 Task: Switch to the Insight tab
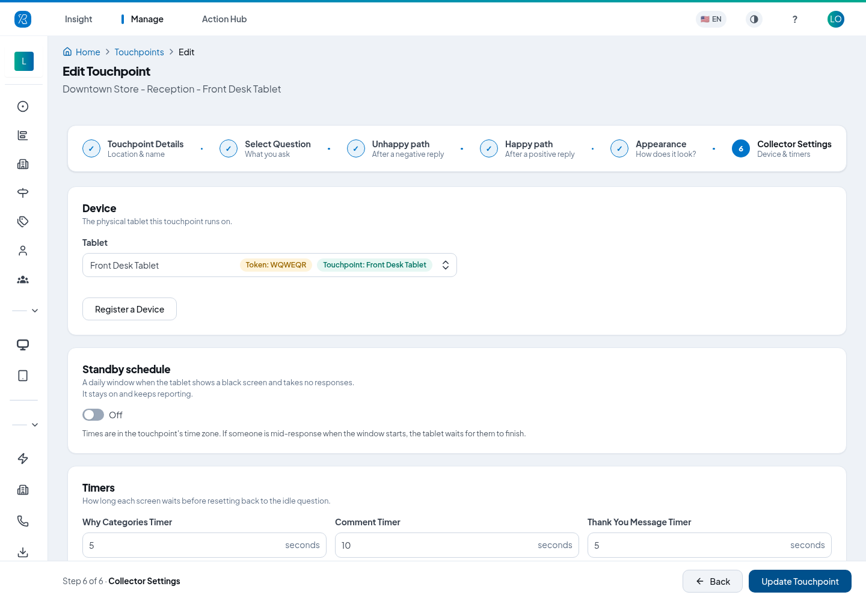(79, 19)
